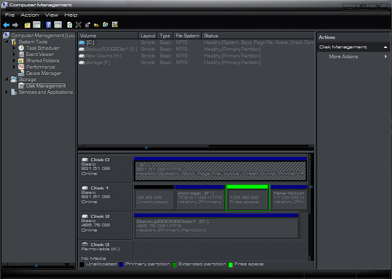Select the Backup500GBDisk1 (E:) partition block
The height and width of the screenshot is (279, 392).
click(216, 226)
